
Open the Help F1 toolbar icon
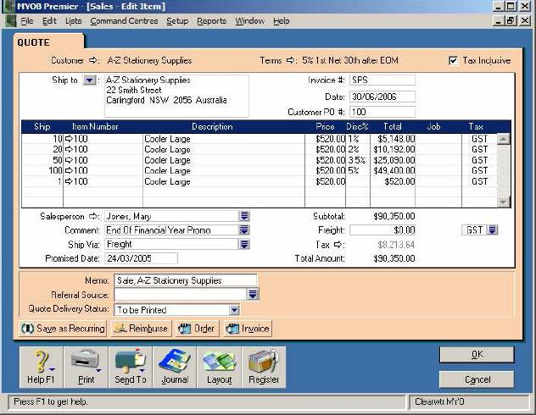pyautogui.click(x=41, y=368)
